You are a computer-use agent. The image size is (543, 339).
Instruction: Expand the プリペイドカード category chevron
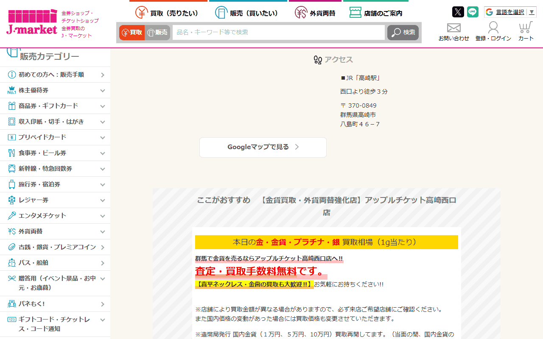click(x=103, y=137)
